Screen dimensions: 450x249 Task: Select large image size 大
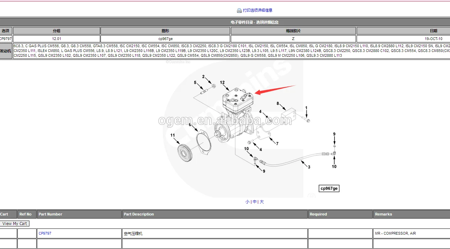point(262,202)
